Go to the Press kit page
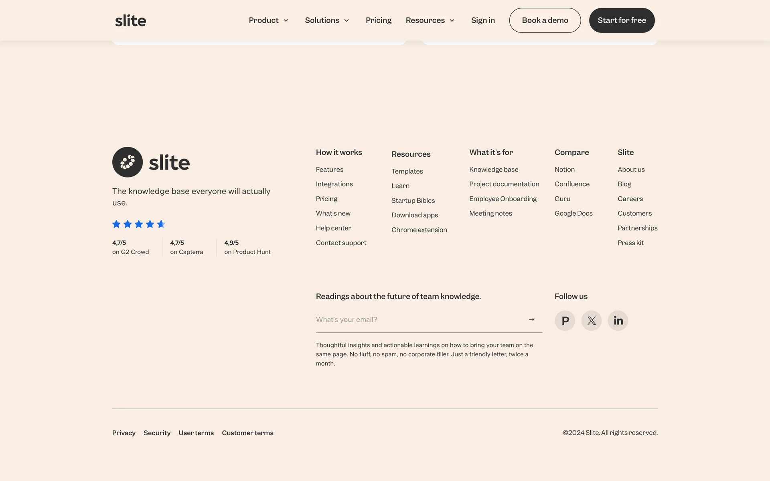This screenshot has width=770, height=481. point(630,243)
